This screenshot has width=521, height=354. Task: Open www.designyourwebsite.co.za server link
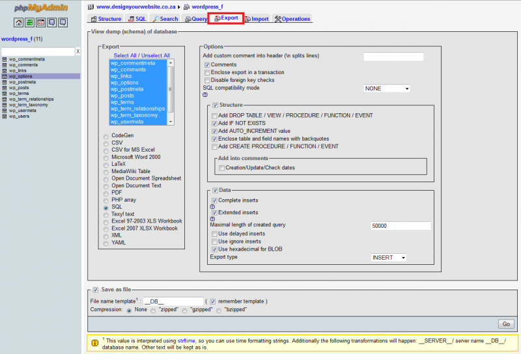[x=136, y=7]
